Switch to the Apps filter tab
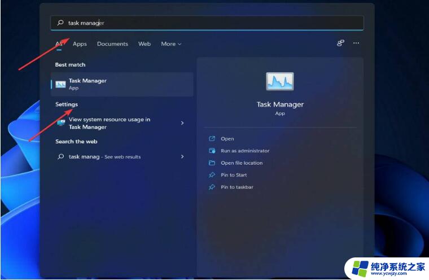 (80, 44)
